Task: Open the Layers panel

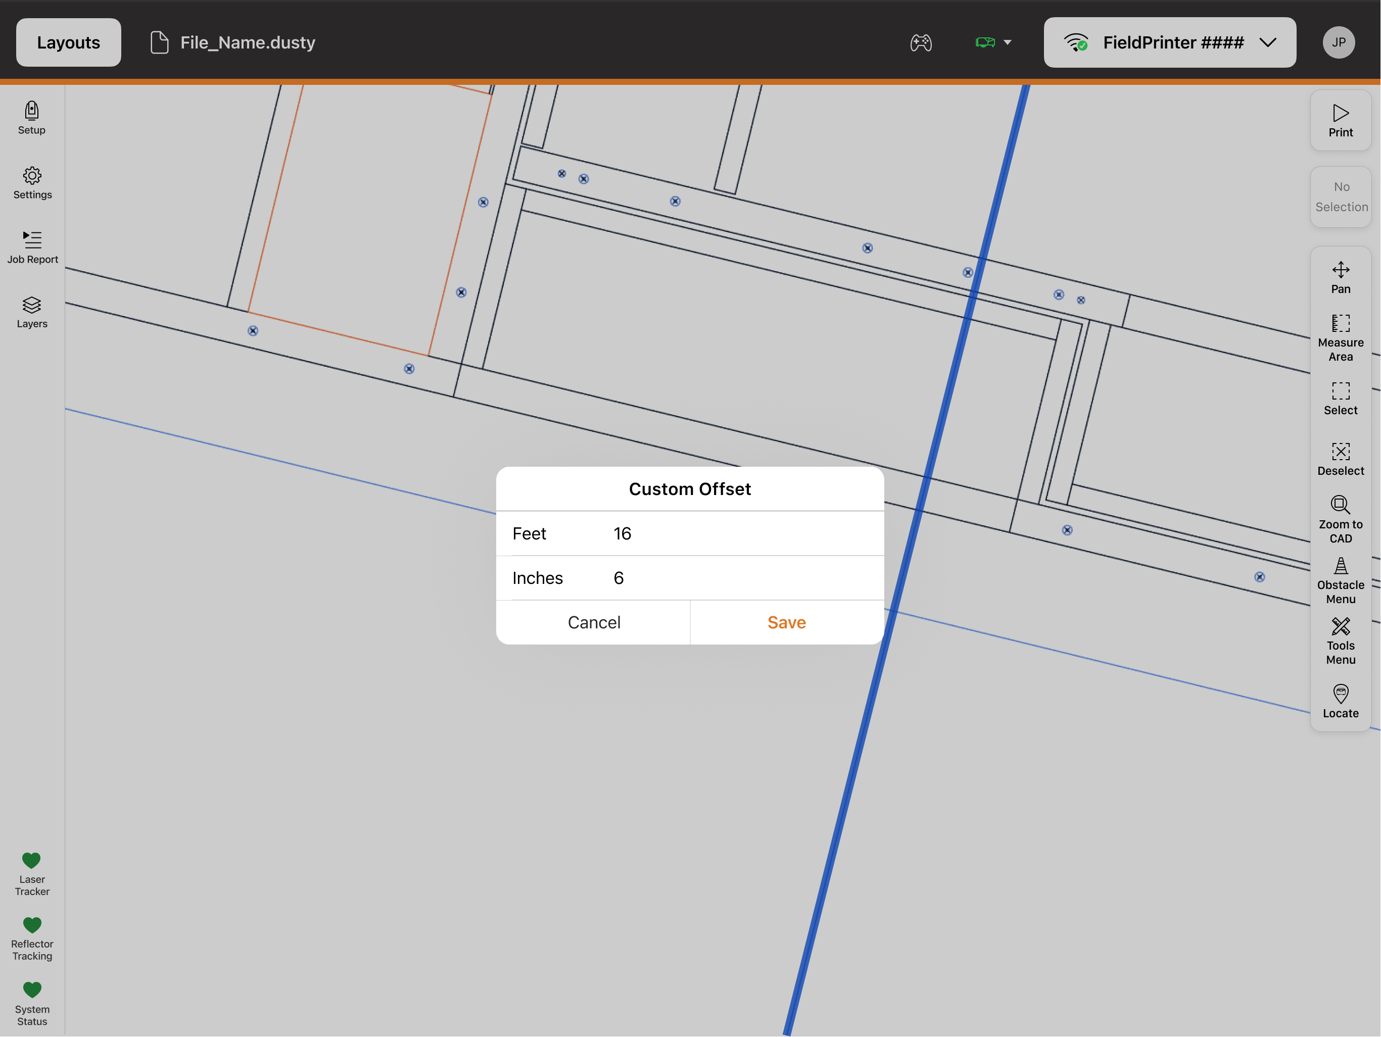Action: (32, 312)
